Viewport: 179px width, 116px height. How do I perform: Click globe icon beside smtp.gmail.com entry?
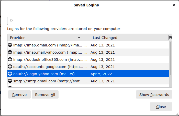(10, 81)
